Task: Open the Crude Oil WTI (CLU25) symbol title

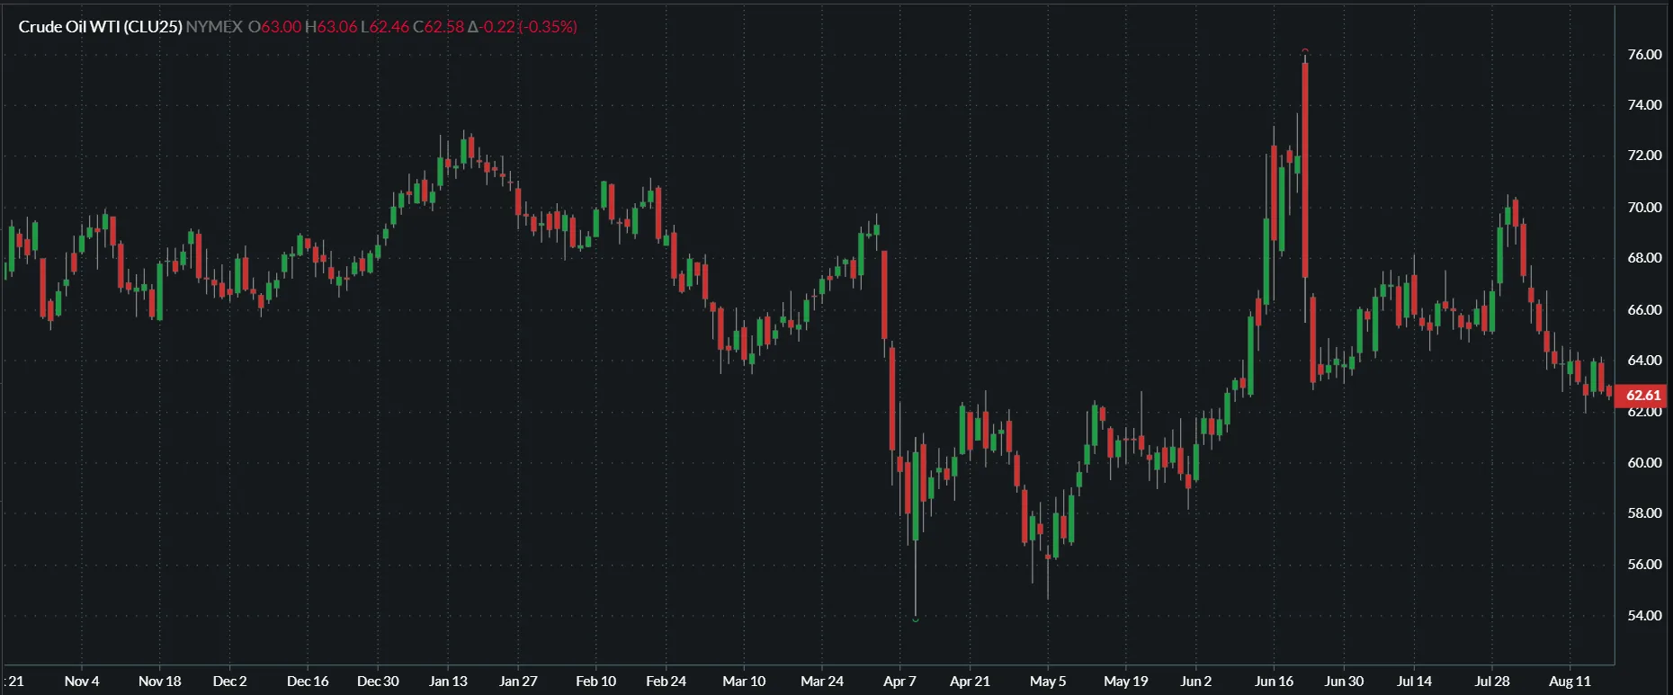Action: click(100, 27)
